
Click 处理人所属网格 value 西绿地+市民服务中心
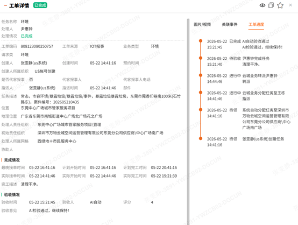point(56,142)
